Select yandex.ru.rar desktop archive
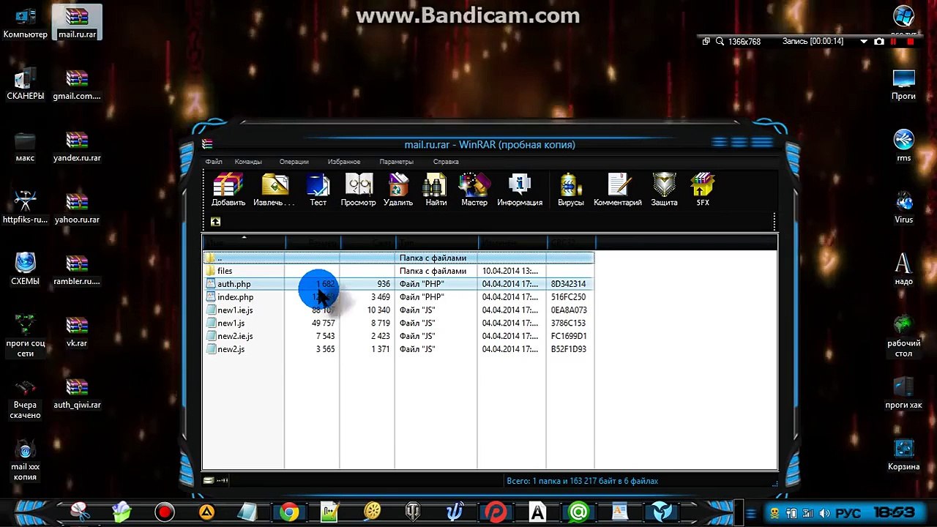This screenshot has width=937, height=527. click(77, 146)
